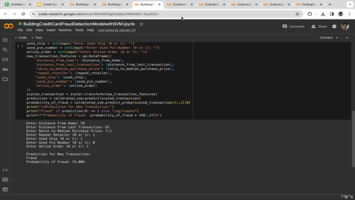Toggle the browser side panel icon
This screenshot has width=355, height=200.
pyautogui.click(x=332, y=14)
